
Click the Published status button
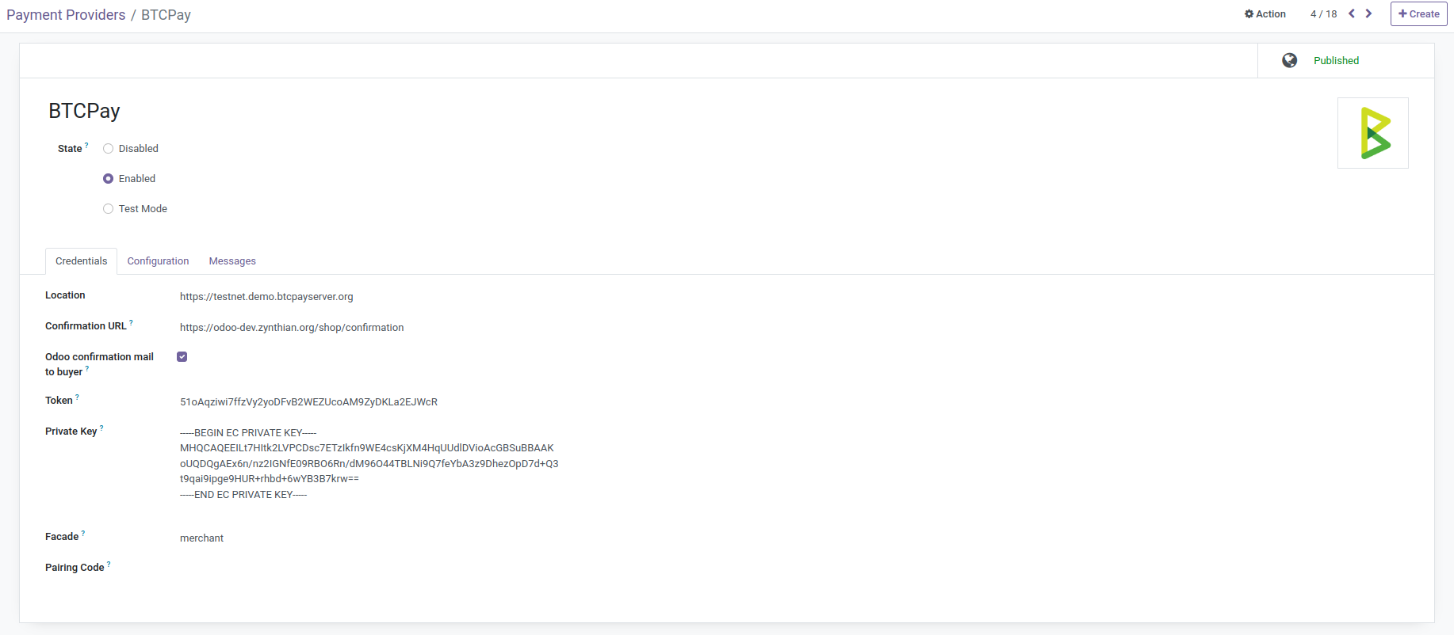(1345, 60)
